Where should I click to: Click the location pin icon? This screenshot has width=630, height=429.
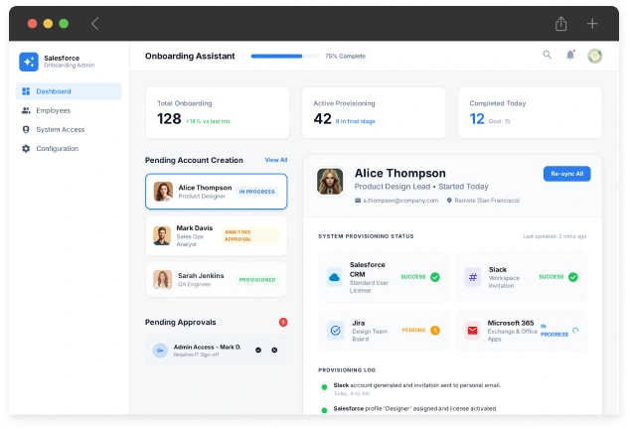click(449, 200)
